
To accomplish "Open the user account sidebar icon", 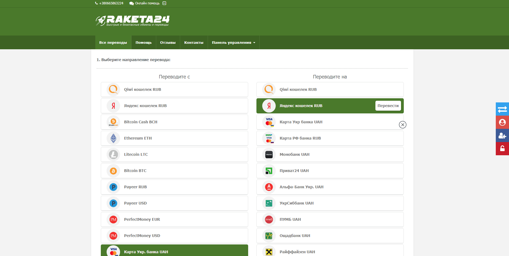I will pos(502,122).
